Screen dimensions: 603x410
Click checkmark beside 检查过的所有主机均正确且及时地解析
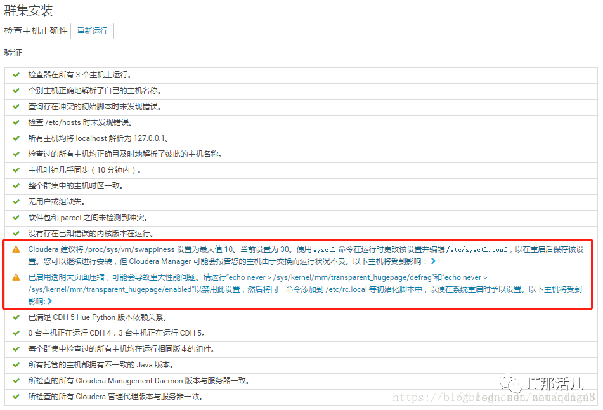16,154
